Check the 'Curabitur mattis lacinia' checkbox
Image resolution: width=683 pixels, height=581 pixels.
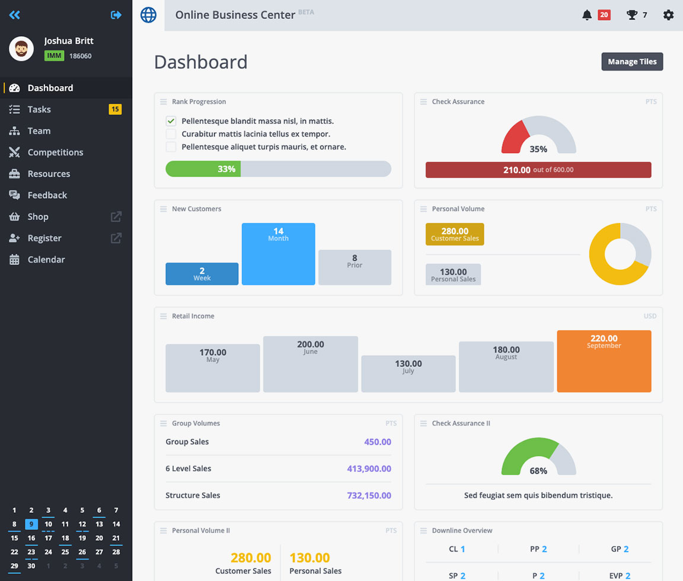[171, 134]
